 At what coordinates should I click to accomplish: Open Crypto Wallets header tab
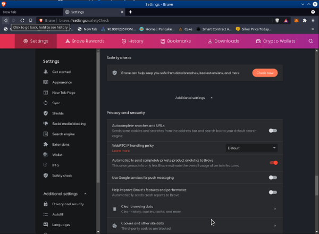coord(275,41)
